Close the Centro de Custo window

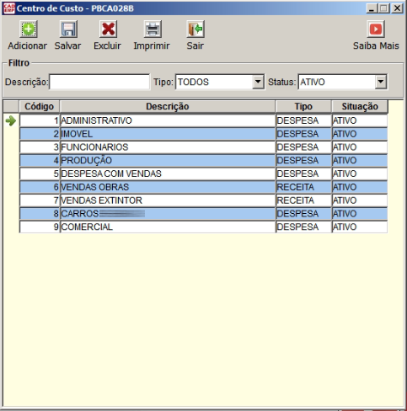tap(398, 8)
